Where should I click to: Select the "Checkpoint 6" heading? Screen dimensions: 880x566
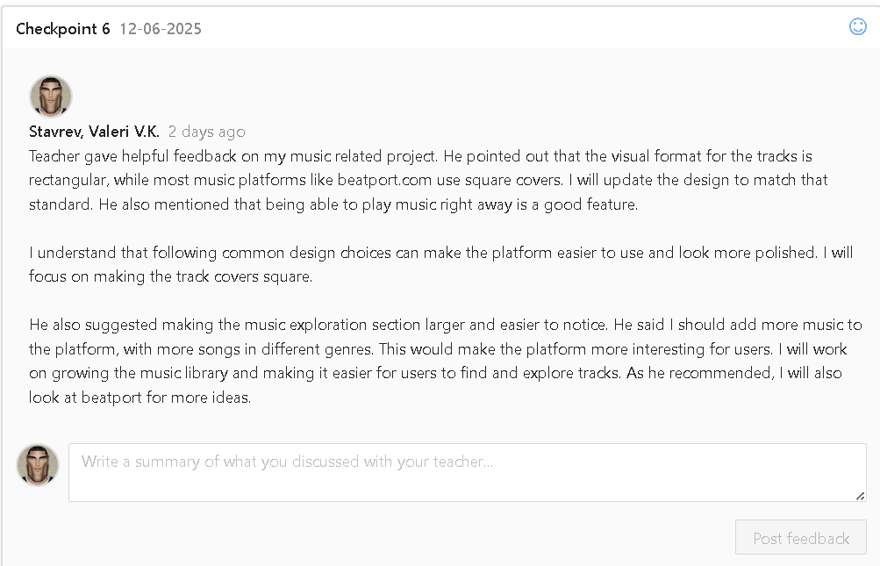[x=63, y=29]
